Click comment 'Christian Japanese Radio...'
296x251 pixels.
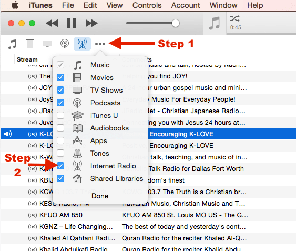(203, 111)
